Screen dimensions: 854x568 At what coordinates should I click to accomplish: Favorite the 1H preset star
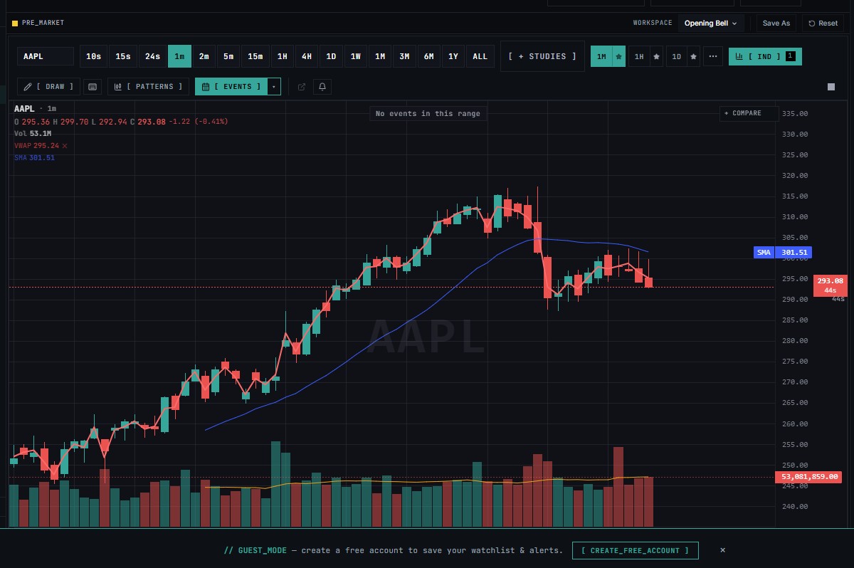[657, 56]
